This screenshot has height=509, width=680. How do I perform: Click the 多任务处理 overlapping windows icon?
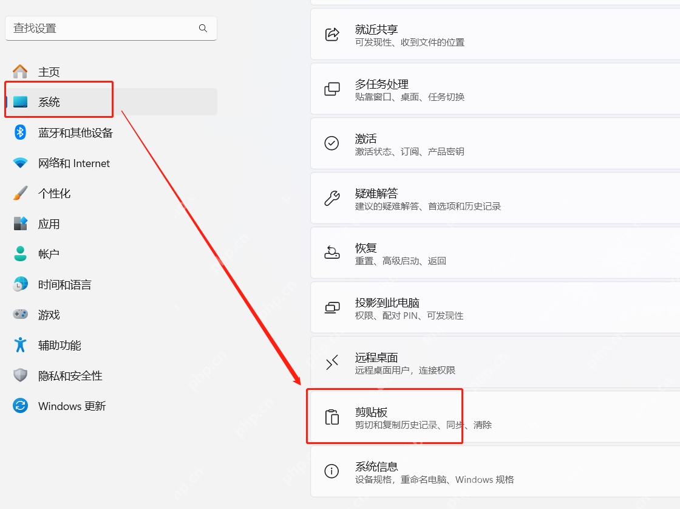[331, 89]
